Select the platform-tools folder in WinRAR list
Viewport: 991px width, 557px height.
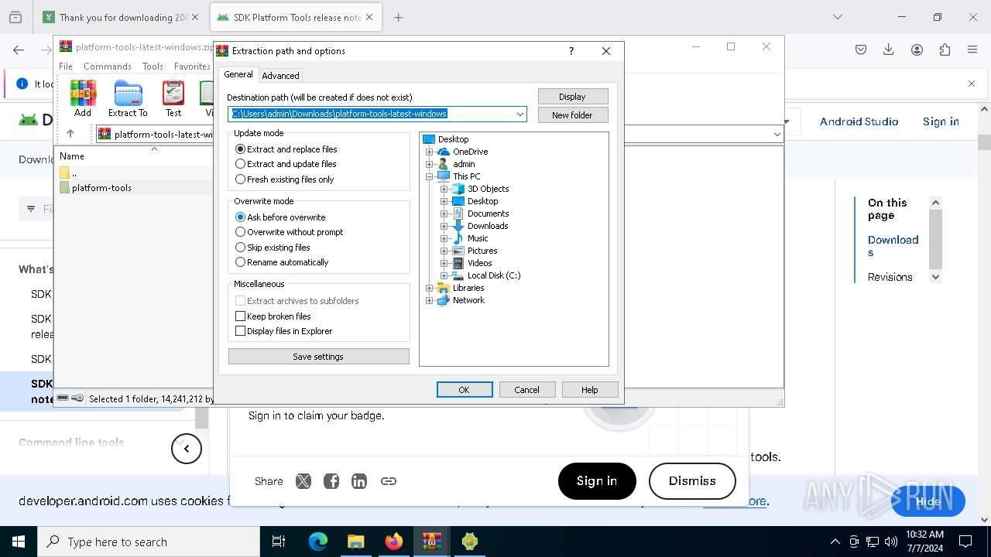101,188
